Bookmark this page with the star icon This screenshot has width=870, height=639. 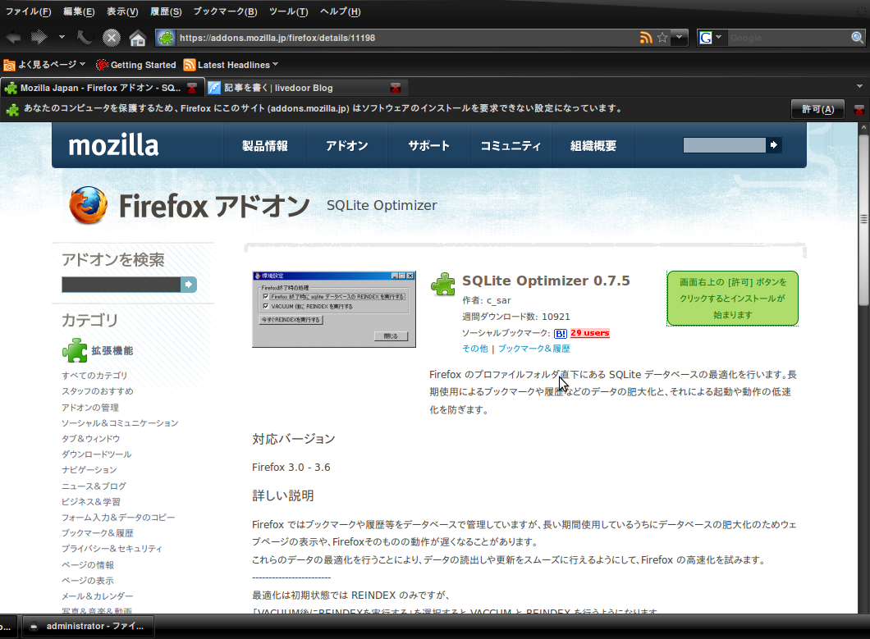click(662, 37)
